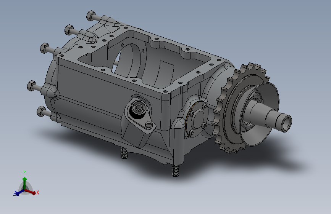Image resolution: width=331 pixels, height=214 pixels.
Task: Select the slotted screw head on lever plate
Action: [x=149, y=125]
